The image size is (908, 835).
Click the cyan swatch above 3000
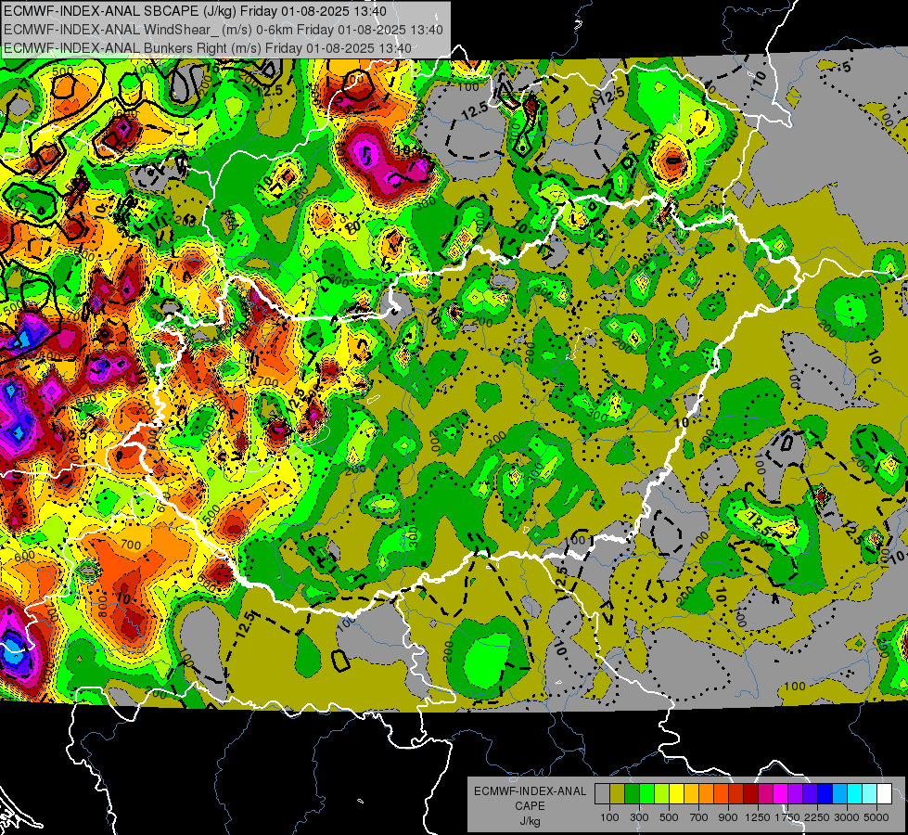855,794
